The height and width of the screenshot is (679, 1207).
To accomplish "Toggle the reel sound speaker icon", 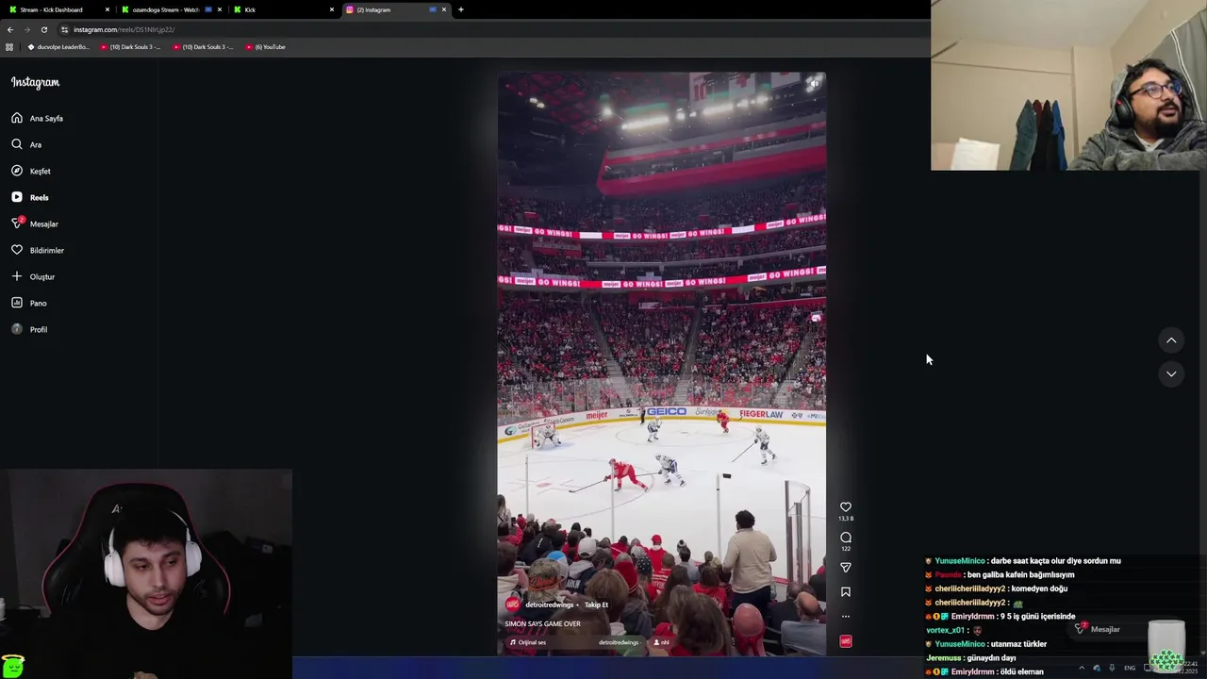I will point(815,84).
